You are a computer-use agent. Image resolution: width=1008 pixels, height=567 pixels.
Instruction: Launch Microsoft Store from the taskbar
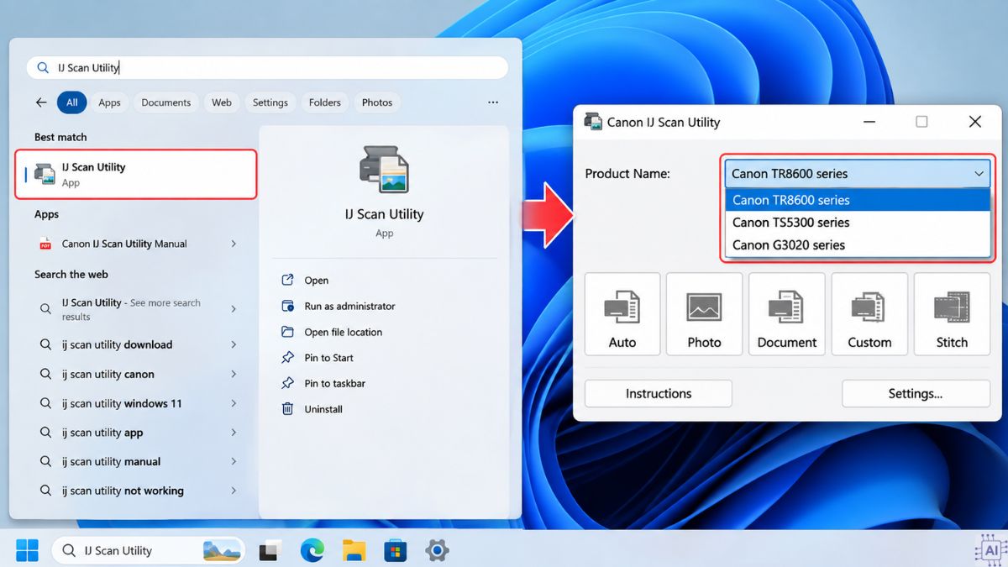(x=396, y=551)
